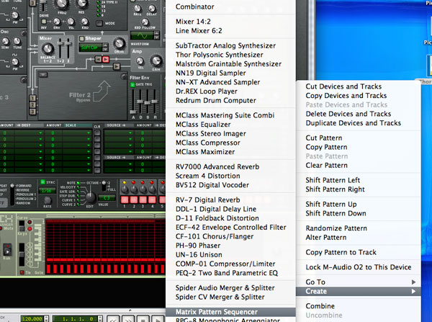Flip the Matrix Curve/Keys switch

pos(22,225)
